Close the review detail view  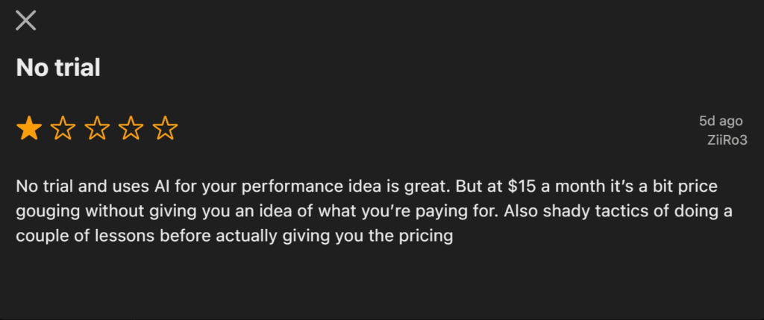click(26, 21)
